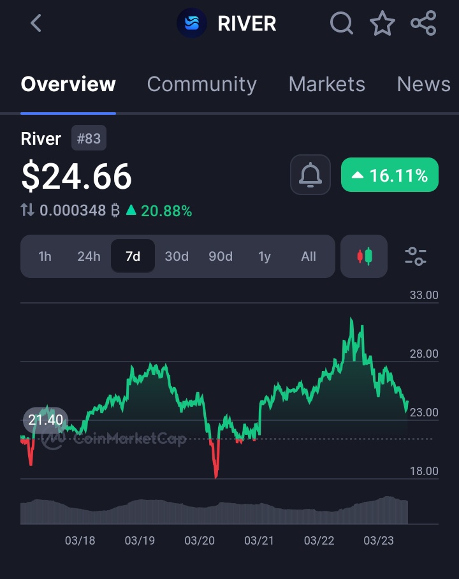Tap the 23.00 axis label
Screen dimensions: 459x579
click(424, 412)
